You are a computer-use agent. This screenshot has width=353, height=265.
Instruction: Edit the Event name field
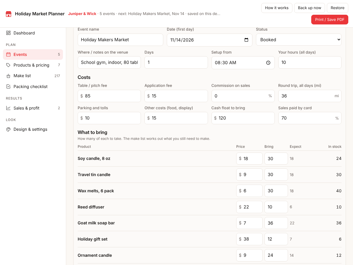[x=120, y=40]
